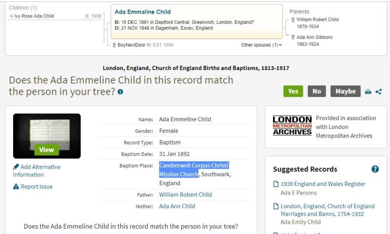Open the record image View thumbnail
The height and width of the screenshot is (234, 390).
[47, 136]
